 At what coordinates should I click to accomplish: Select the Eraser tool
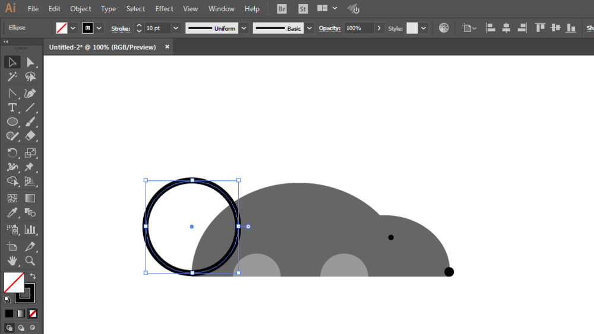(x=30, y=136)
